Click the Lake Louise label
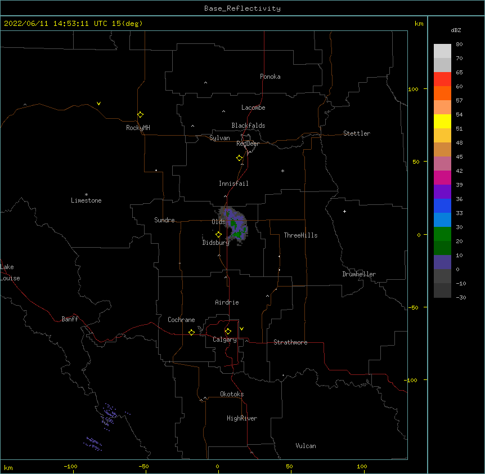 10,272
